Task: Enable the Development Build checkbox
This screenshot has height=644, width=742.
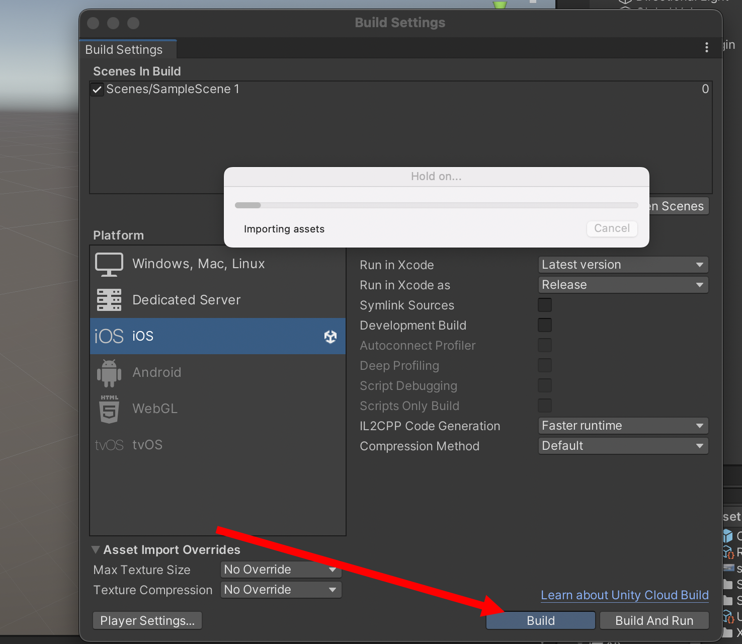Action: pos(545,325)
